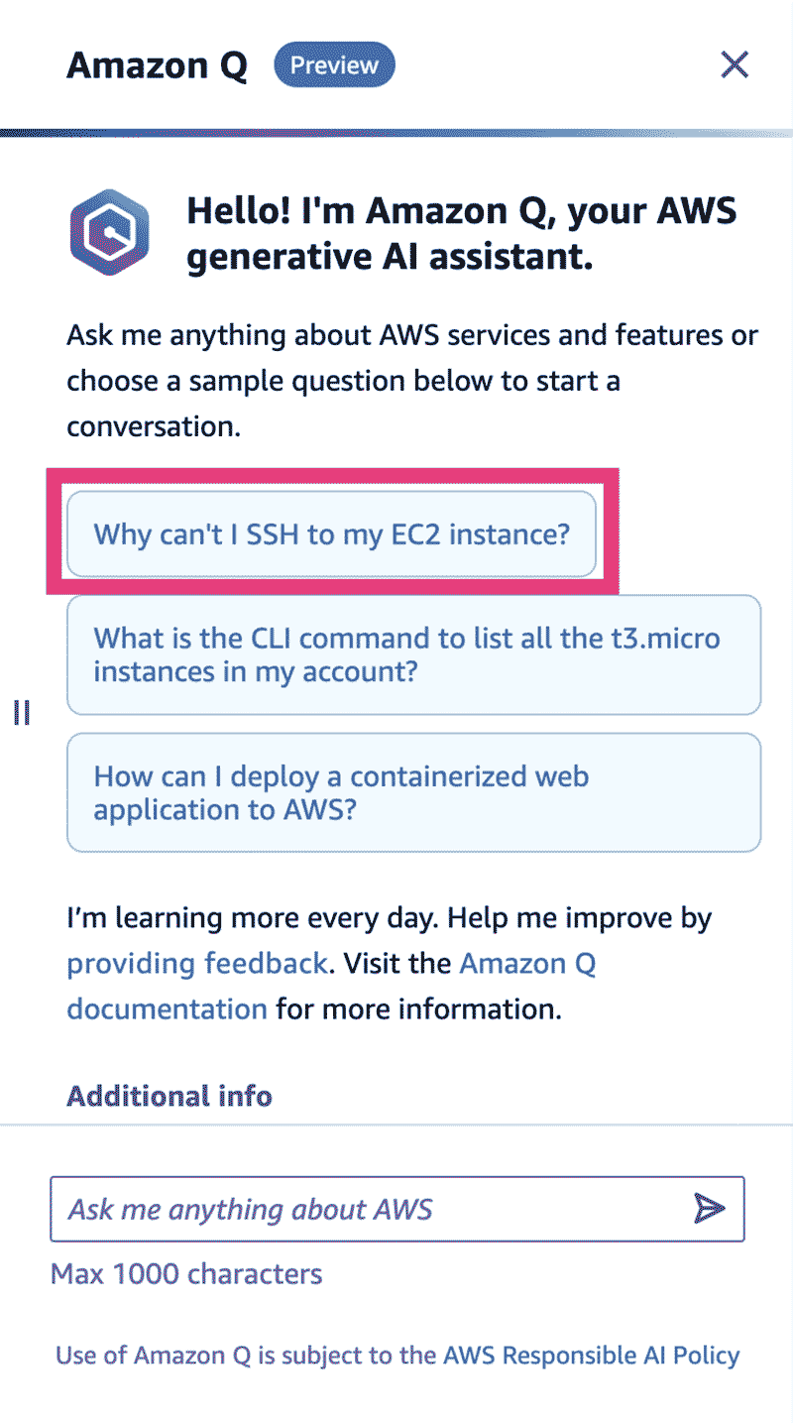793x1423 pixels.
Task: Open the Amazon Q documentation link
Action: [331, 987]
